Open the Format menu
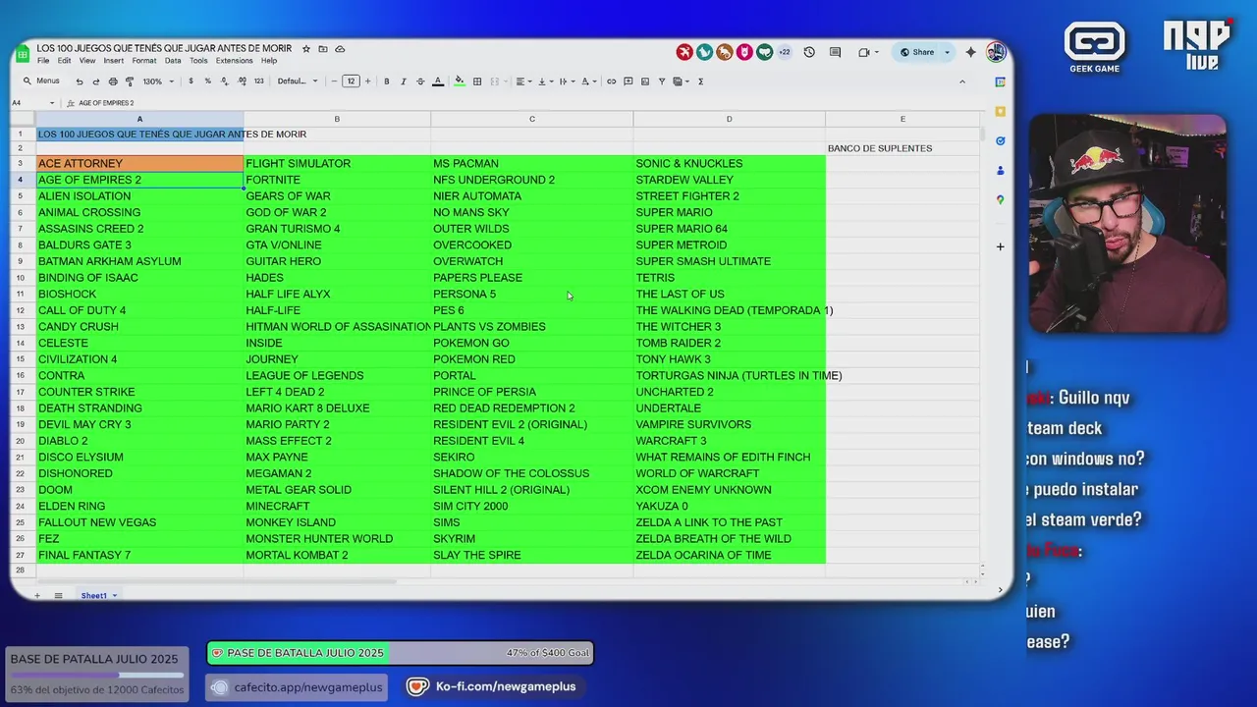 (x=144, y=61)
